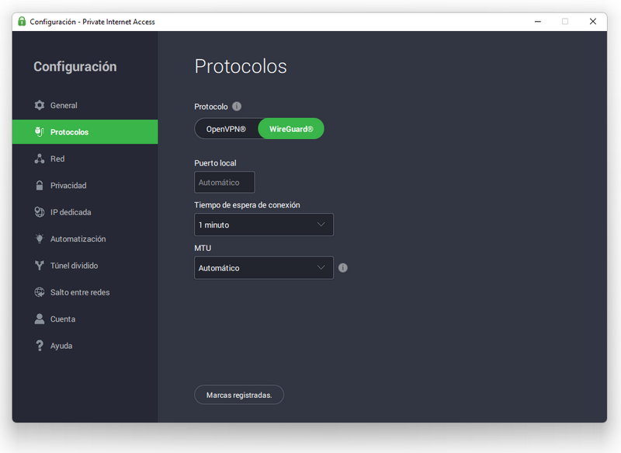Close the Configuración window

click(592, 22)
